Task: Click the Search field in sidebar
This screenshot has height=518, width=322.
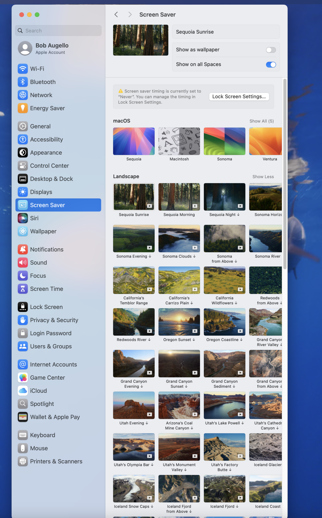Action: [58, 31]
